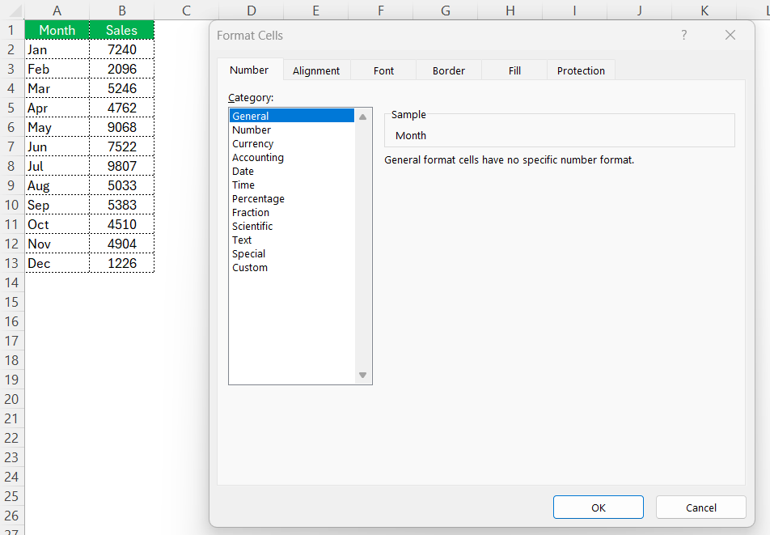The height and width of the screenshot is (535, 770).
Task: Select the Date category
Action: 292,171
